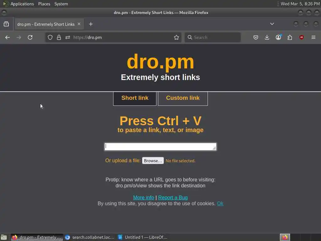Click the uBlock Origin extension icon
The width and height of the screenshot is (321, 241).
(301, 37)
